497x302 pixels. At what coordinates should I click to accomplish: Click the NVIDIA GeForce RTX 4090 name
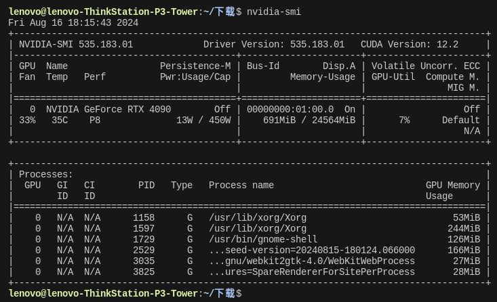pos(108,110)
